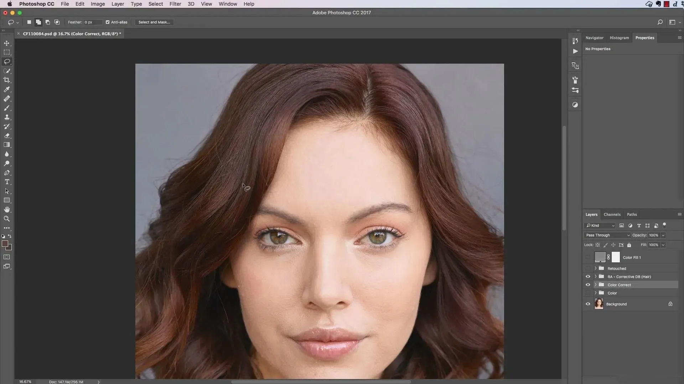The height and width of the screenshot is (384, 684).
Task: Hide the Color Correct group
Action: click(x=588, y=285)
